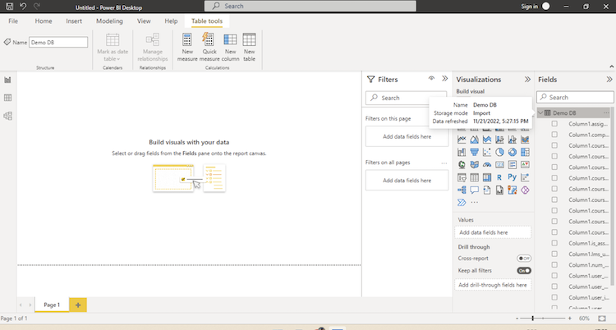Image resolution: width=616 pixels, height=330 pixels.
Task: Select the Funnel visualization
Action: (474, 152)
